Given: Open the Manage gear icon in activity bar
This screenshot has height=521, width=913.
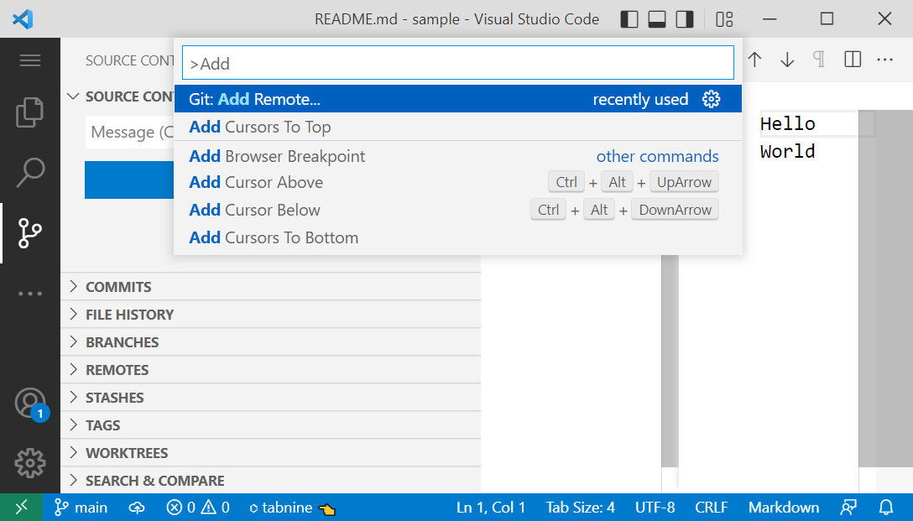Looking at the screenshot, I should coord(30,463).
